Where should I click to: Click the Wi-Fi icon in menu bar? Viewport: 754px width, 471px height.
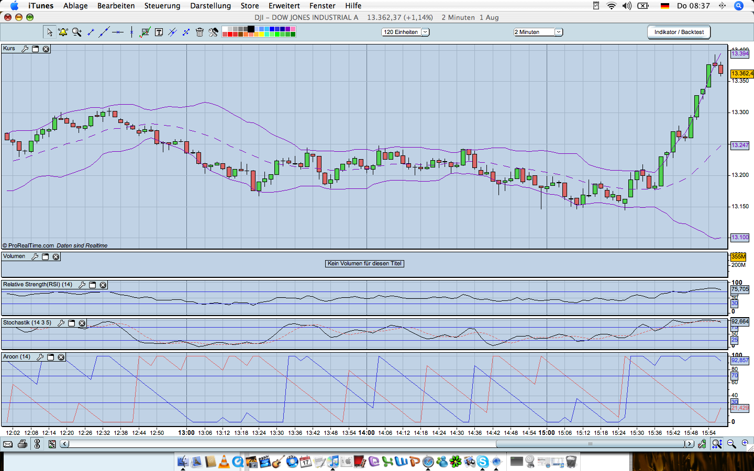[612, 6]
